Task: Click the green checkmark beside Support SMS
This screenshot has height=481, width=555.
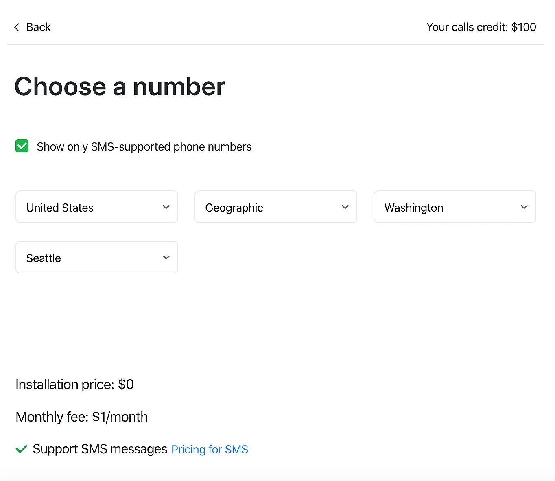Action: click(x=21, y=449)
